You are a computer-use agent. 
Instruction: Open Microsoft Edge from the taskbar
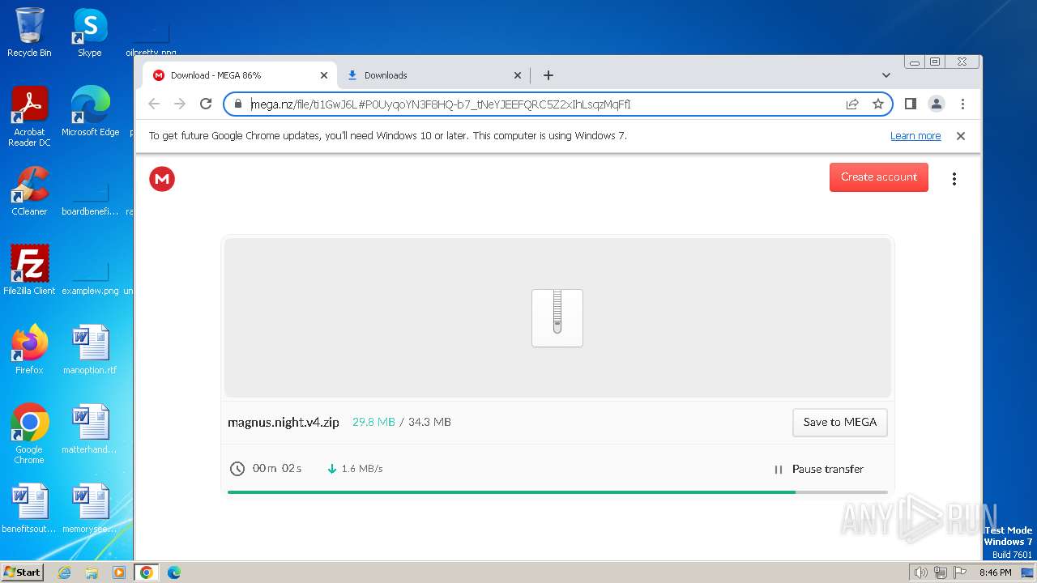tap(174, 572)
